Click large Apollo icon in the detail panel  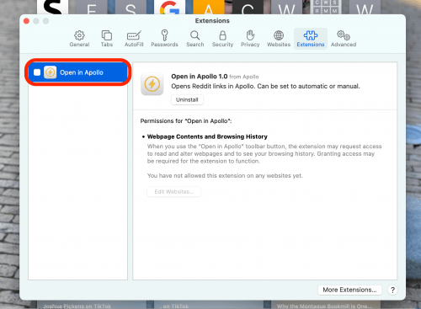click(152, 84)
